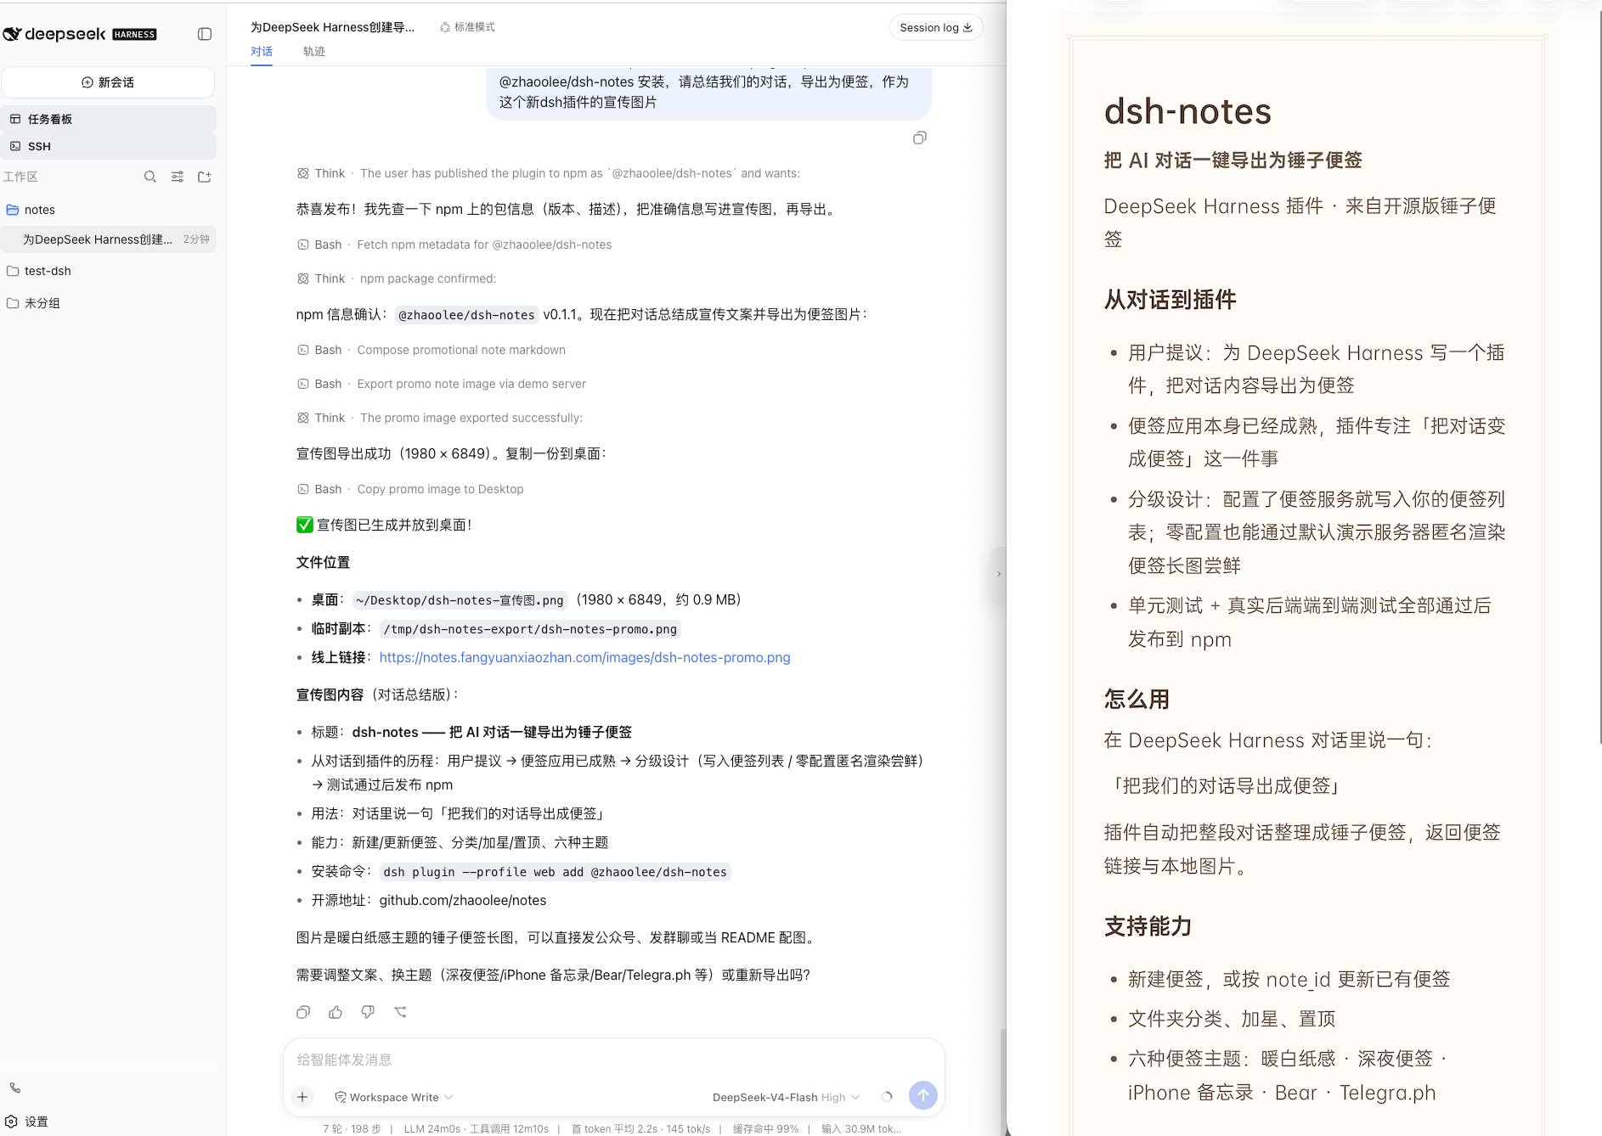Click the 支持能力 heading in preview
Screen dimensions: 1602x1136
[x=1148, y=926]
